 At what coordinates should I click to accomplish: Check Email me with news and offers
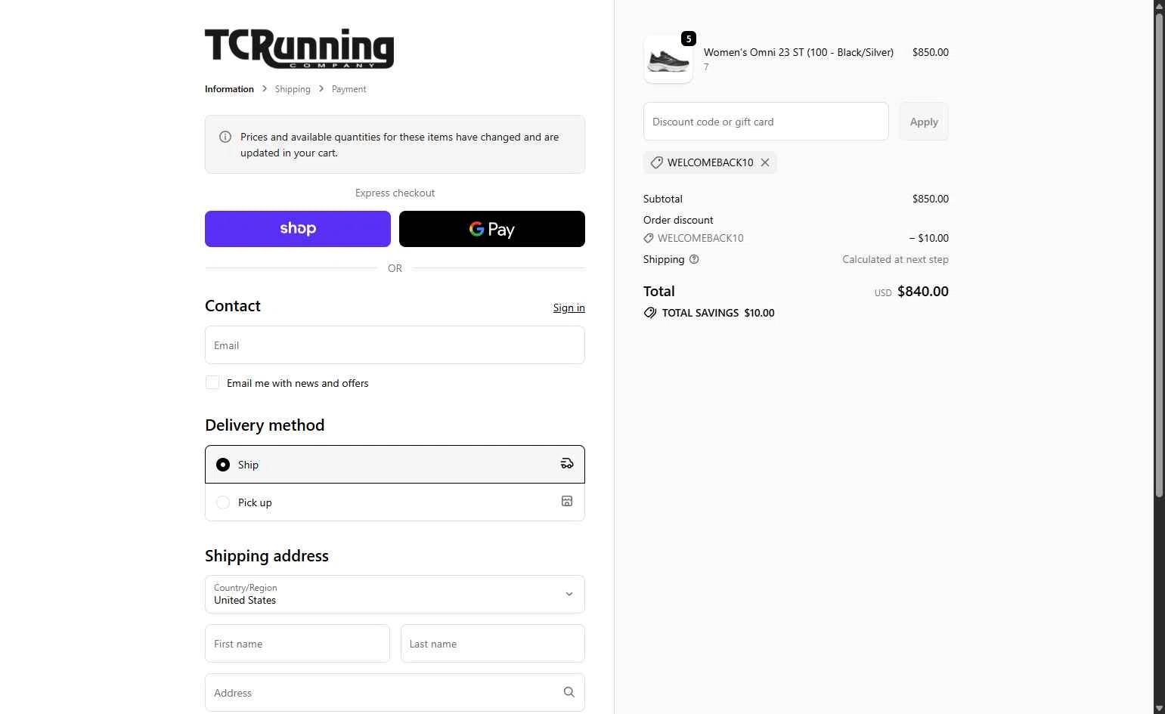pos(212,383)
